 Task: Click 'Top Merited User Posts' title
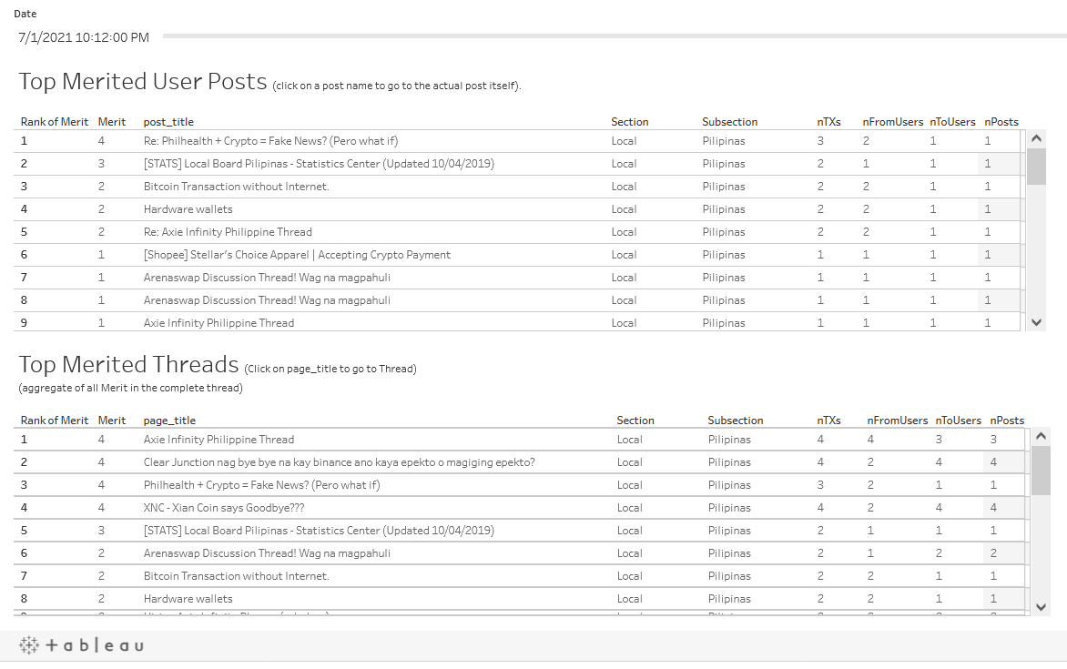[143, 81]
